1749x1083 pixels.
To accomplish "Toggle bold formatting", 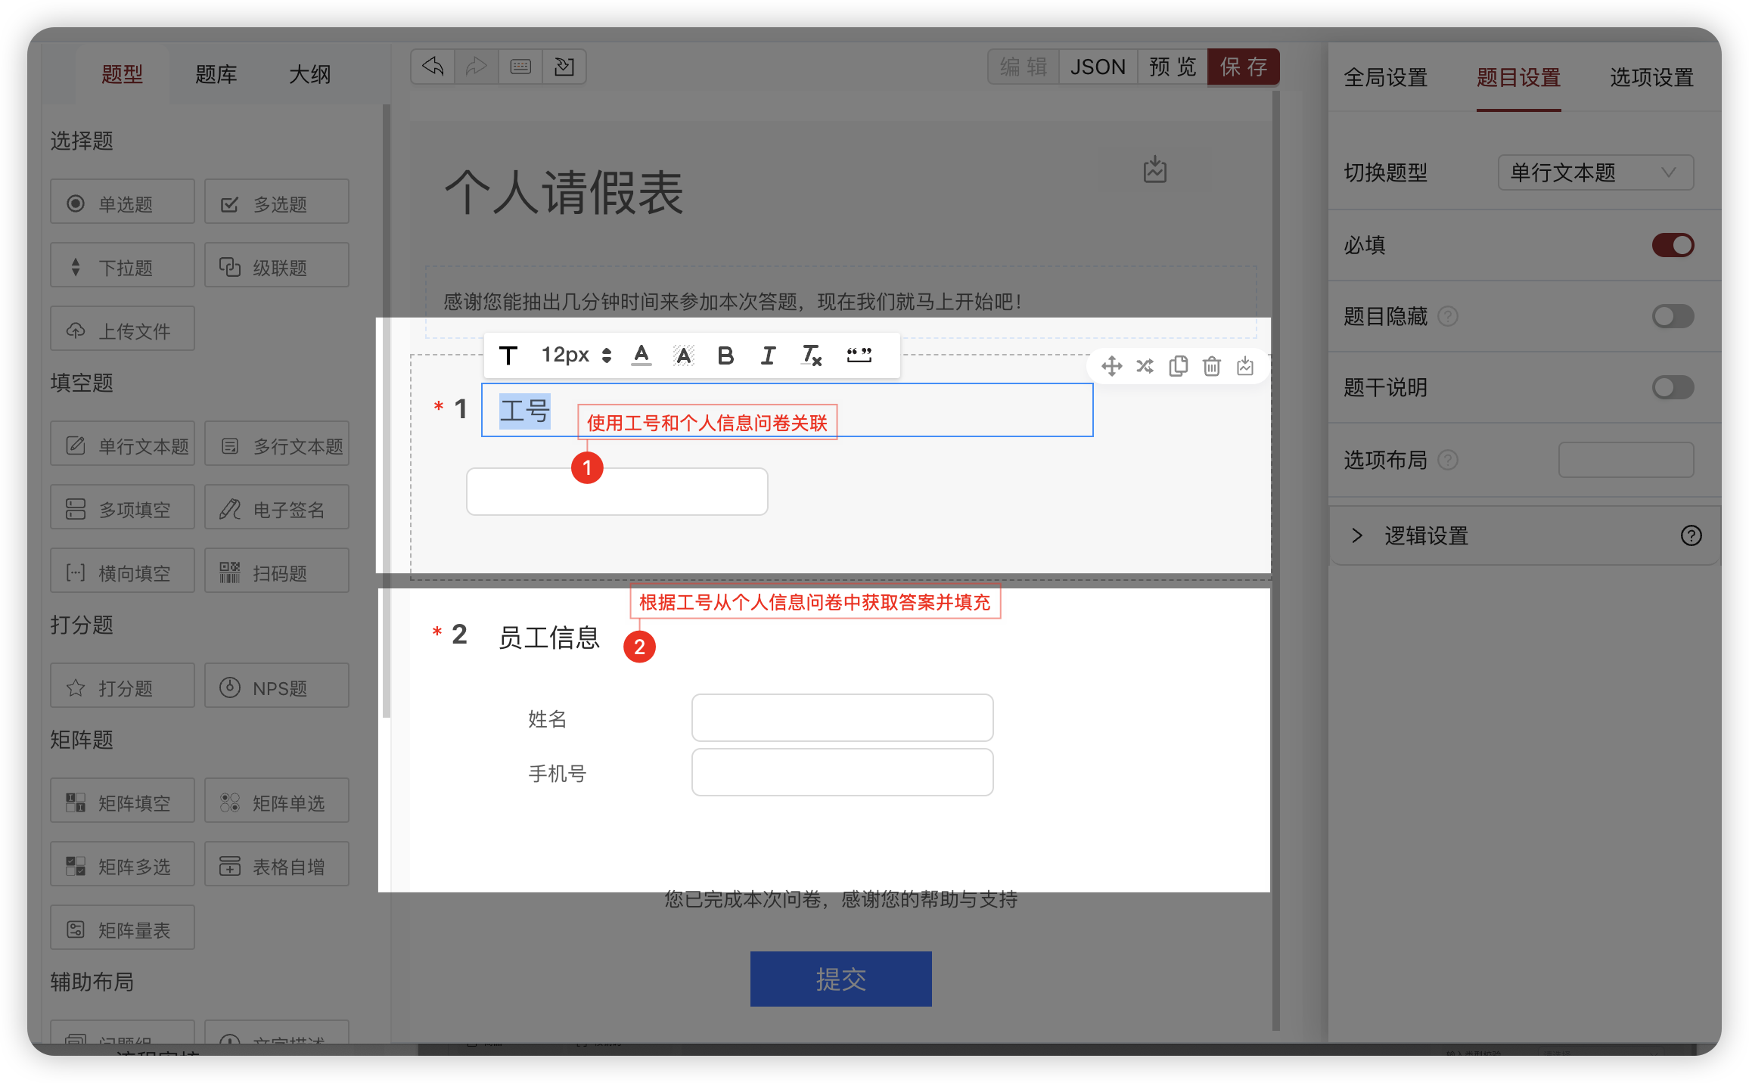I will pos(726,355).
